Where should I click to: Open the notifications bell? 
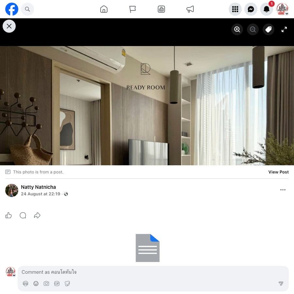[x=267, y=9]
